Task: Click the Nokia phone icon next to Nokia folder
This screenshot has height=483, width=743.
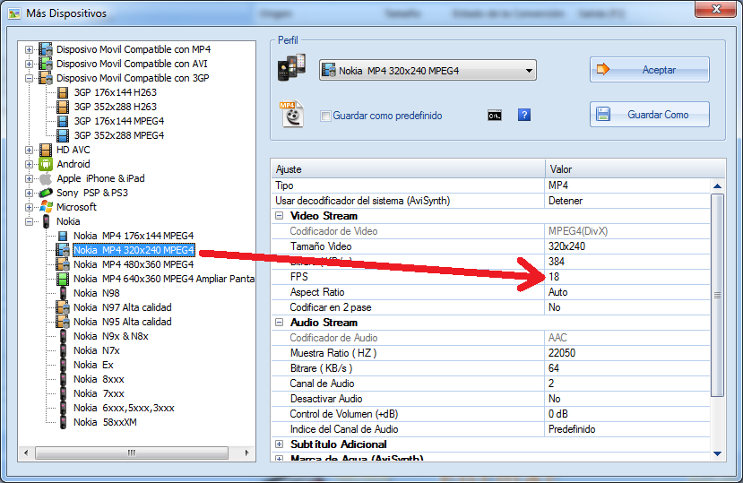Action: pos(46,221)
